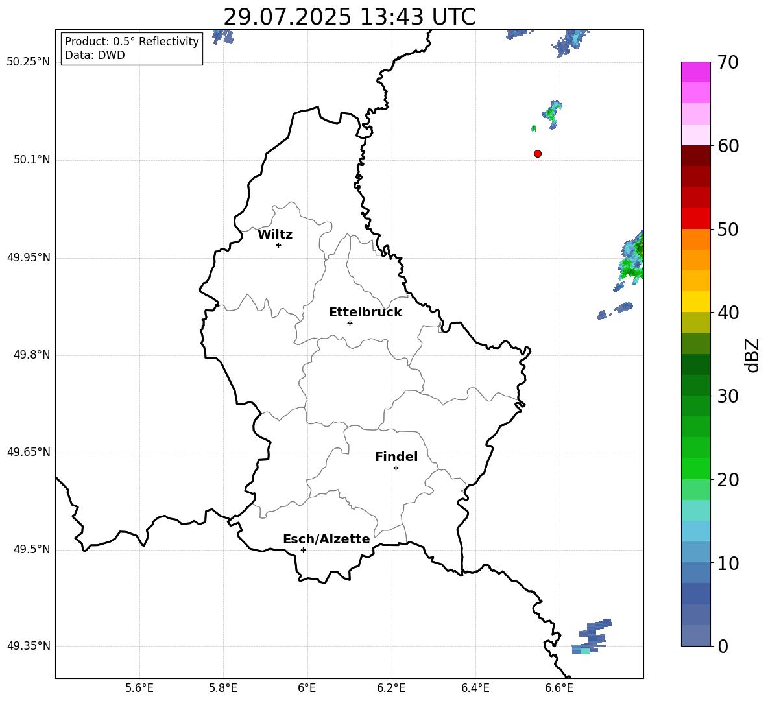Click the colorbar tick label 40

click(728, 313)
